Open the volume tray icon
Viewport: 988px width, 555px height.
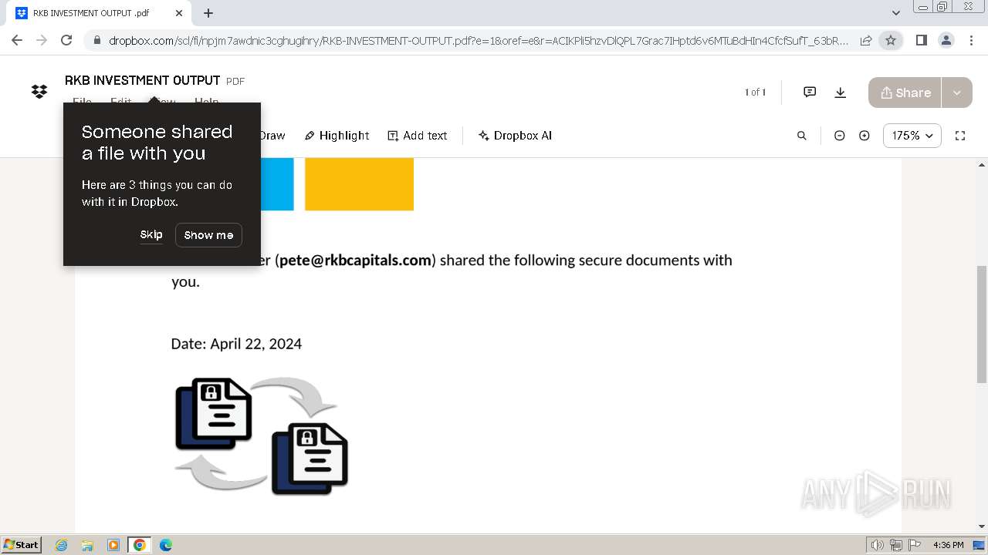(878, 545)
